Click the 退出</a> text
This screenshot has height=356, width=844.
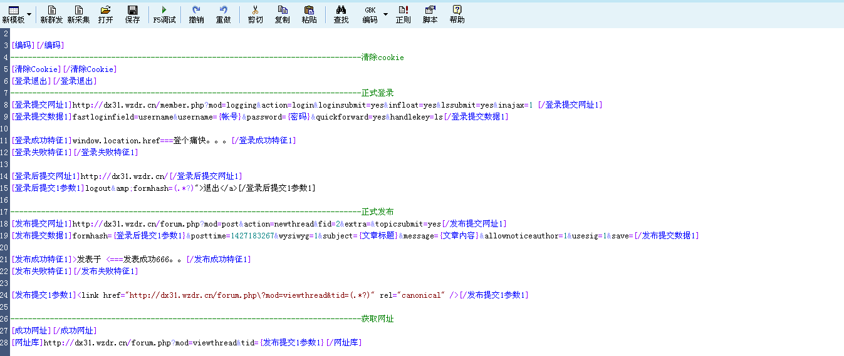pyautogui.click(x=221, y=188)
